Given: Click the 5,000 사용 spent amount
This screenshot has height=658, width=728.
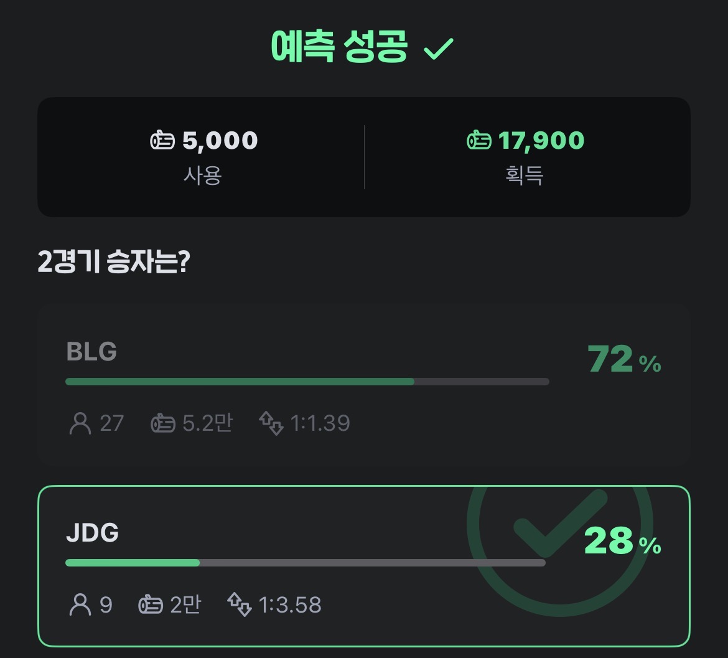Looking at the screenshot, I should [x=219, y=141].
